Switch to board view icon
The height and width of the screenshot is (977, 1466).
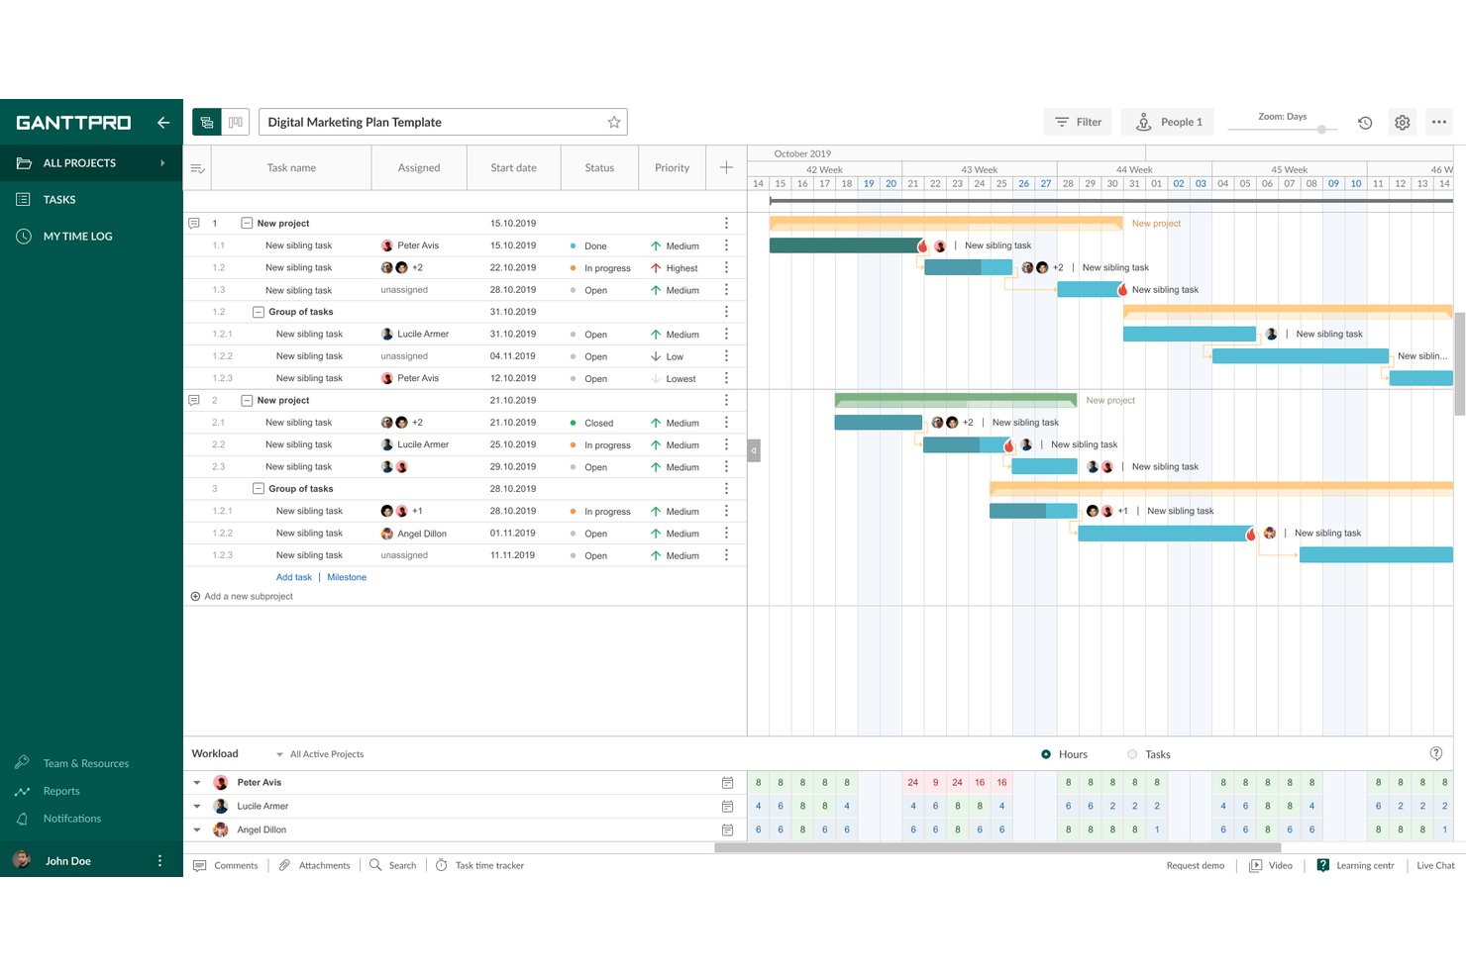click(x=236, y=122)
